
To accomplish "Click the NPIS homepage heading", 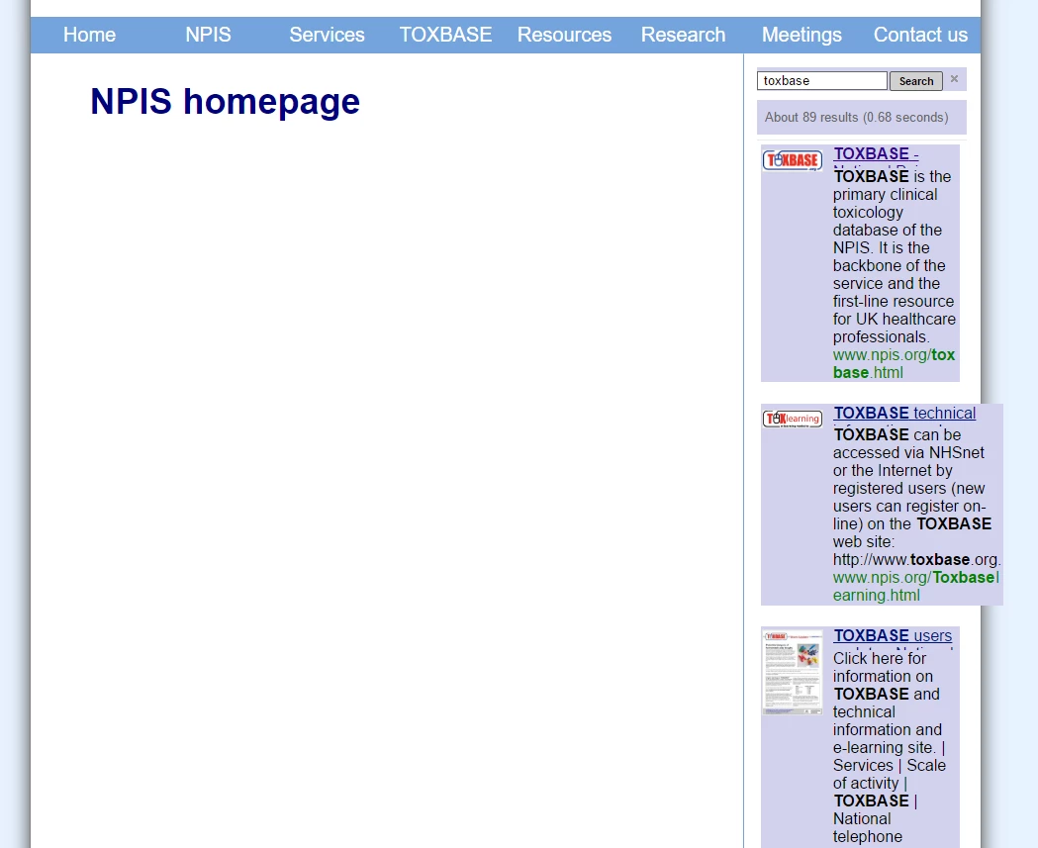I will (x=225, y=101).
